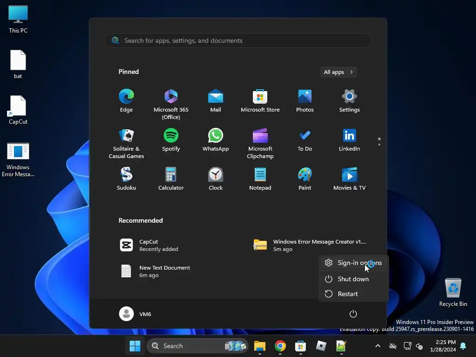Screen dimensions: 476x357
Task: Open Microsoft Store from pinned apps
Action: [x=260, y=101]
